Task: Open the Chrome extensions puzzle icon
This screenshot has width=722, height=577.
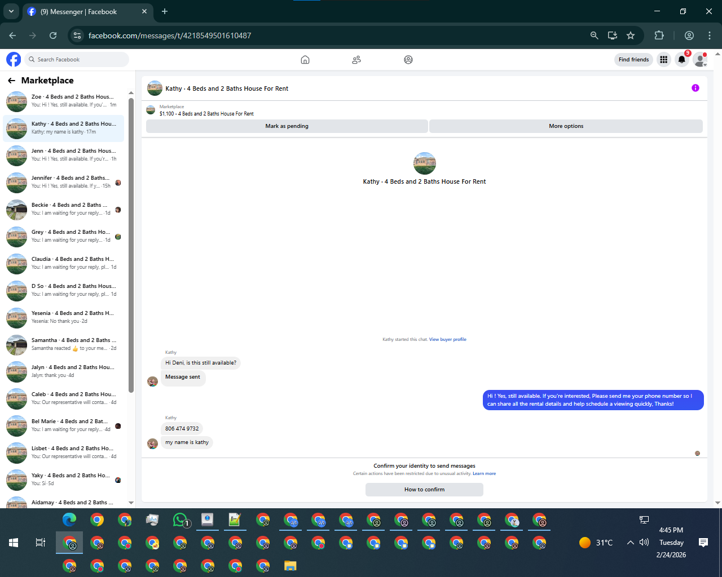Action: click(x=659, y=35)
